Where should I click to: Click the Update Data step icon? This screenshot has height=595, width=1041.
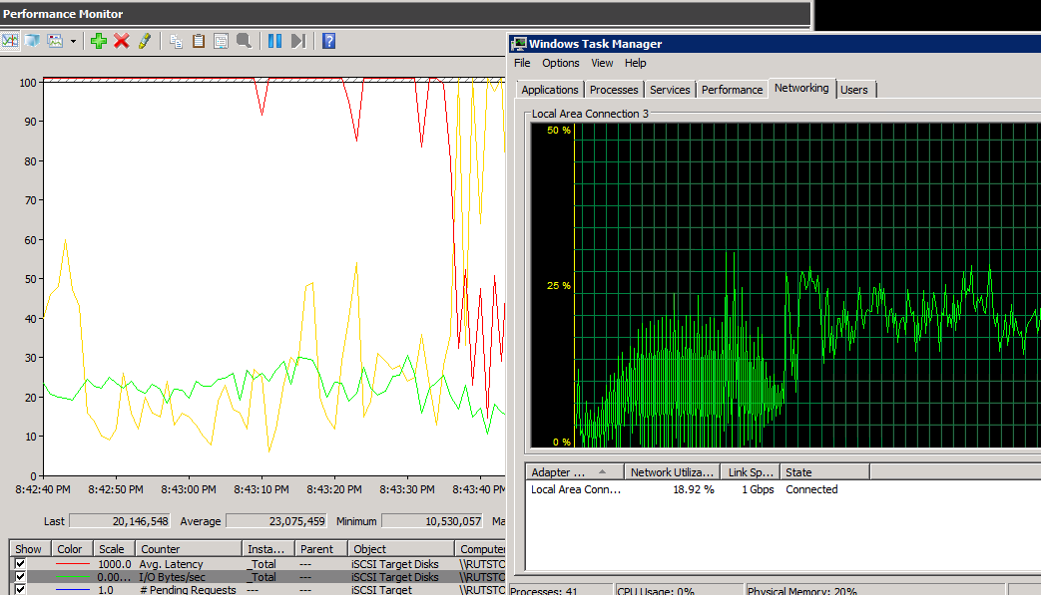[x=298, y=41]
